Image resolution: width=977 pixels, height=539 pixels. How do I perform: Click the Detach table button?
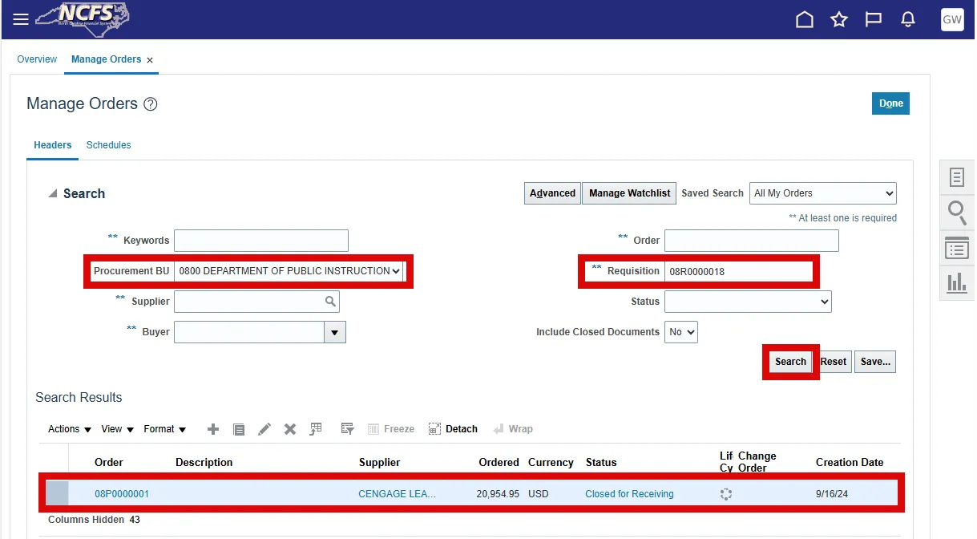tap(454, 429)
